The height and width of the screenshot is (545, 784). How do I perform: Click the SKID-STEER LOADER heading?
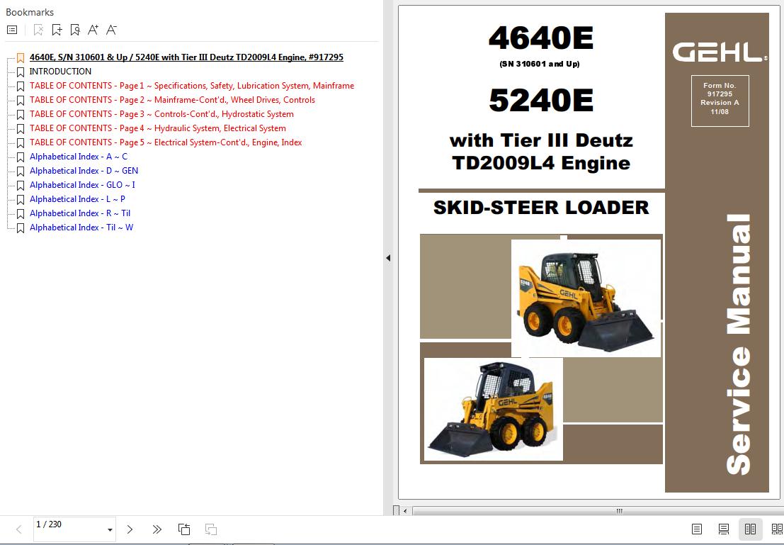coord(541,208)
